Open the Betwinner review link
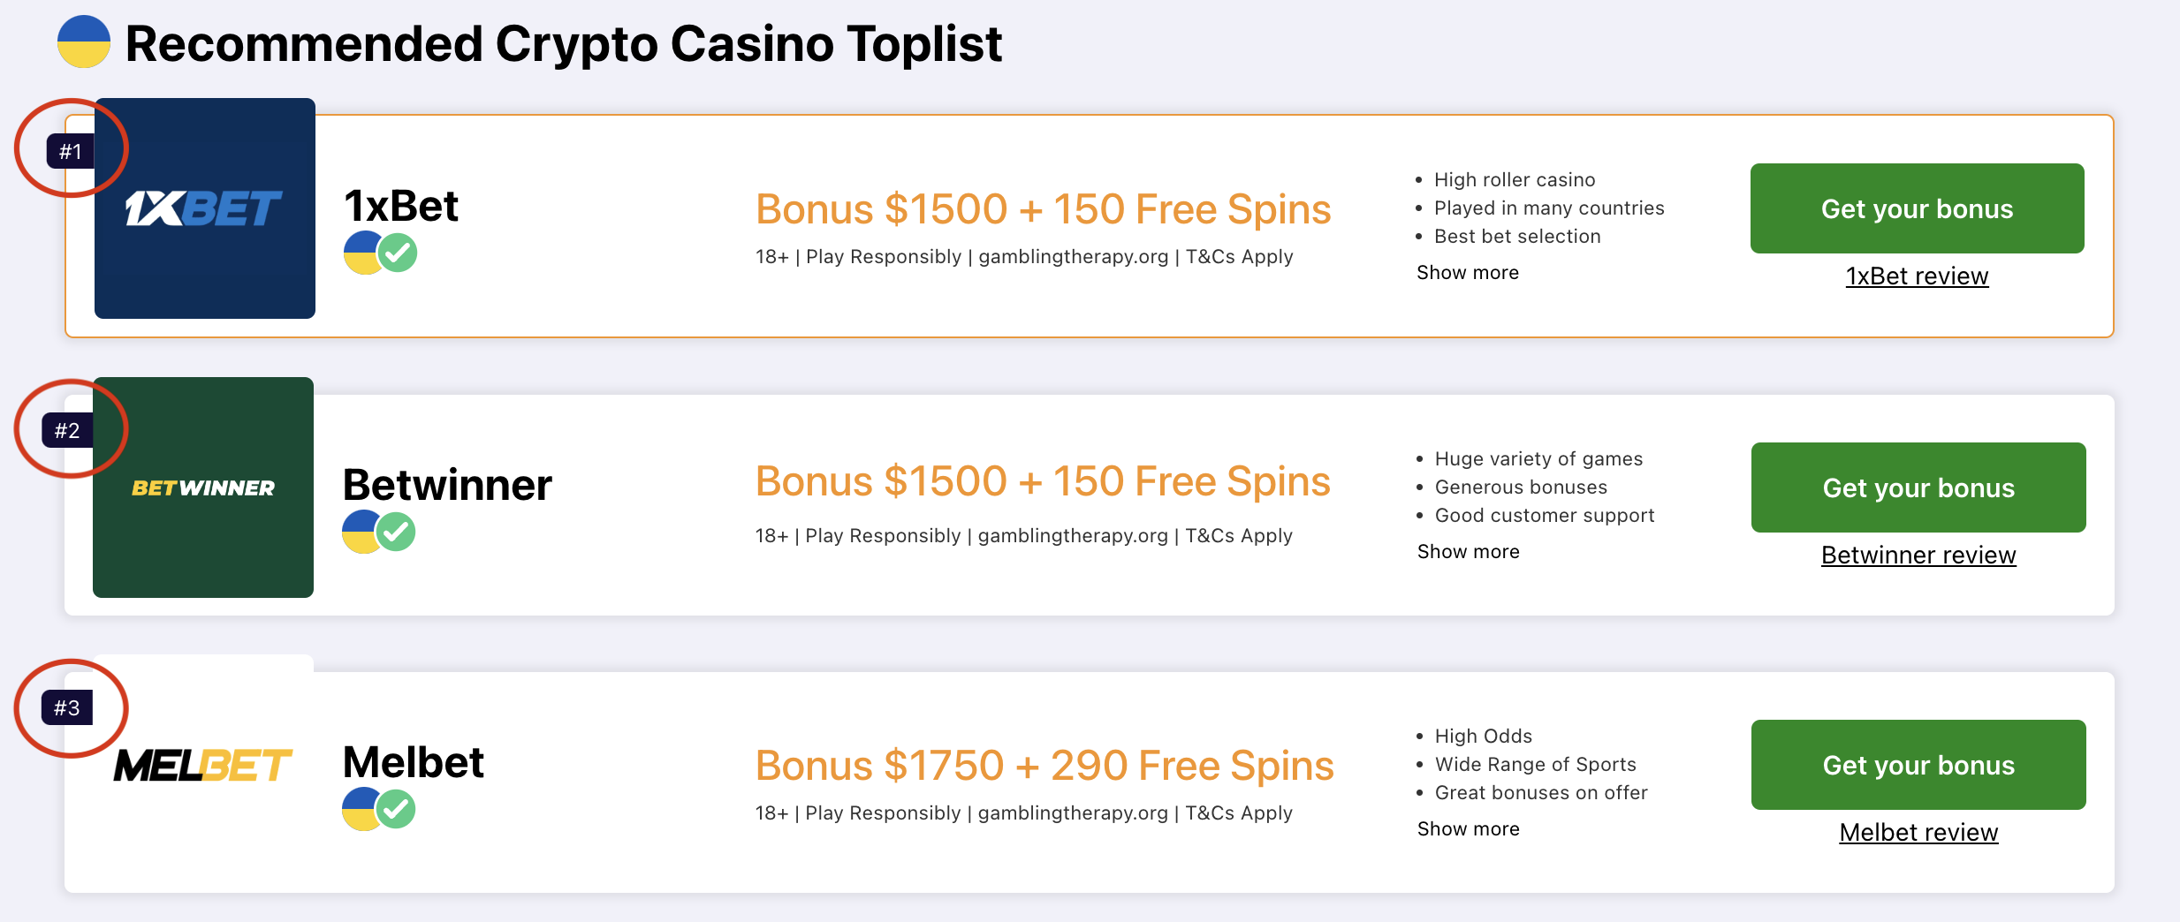The width and height of the screenshot is (2180, 922). click(1918, 555)
